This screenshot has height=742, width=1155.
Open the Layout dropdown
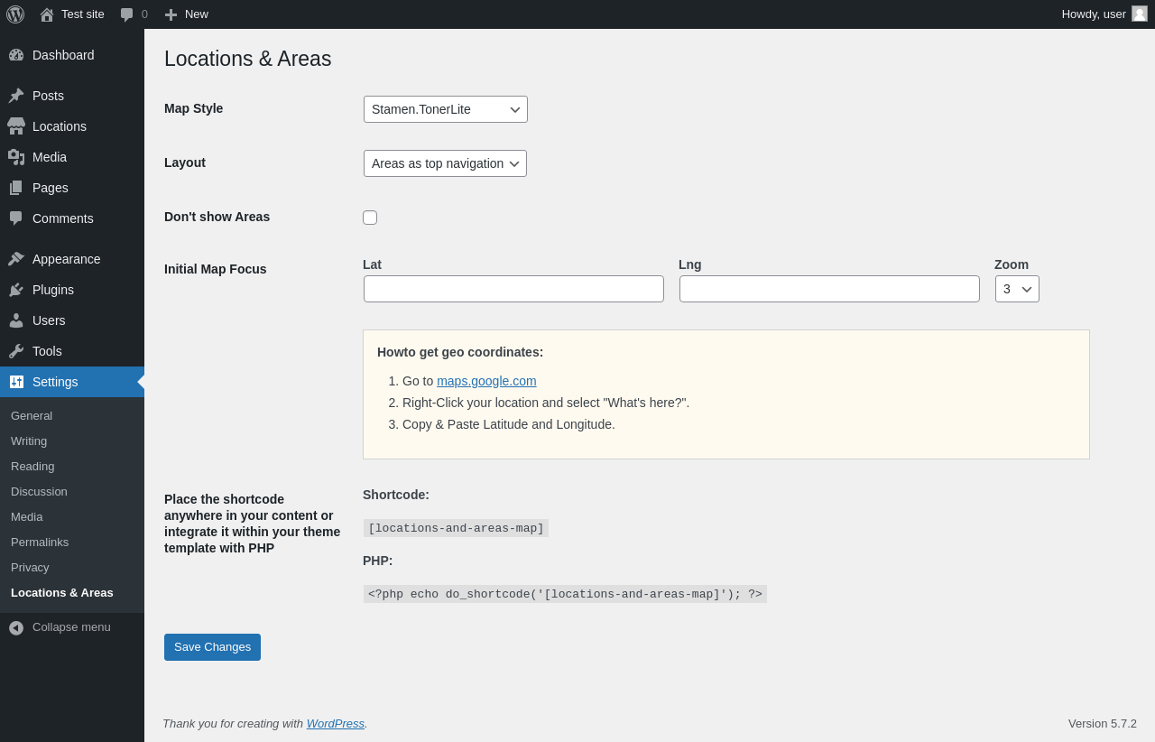point(445,163)
